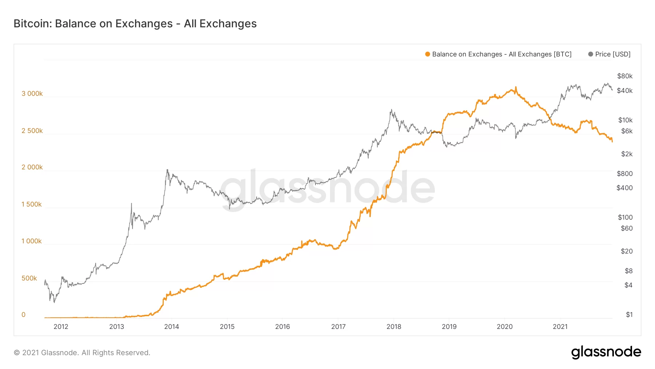Select the 2012 label on the time axis
655x369 pixels.
click(61, 327)
